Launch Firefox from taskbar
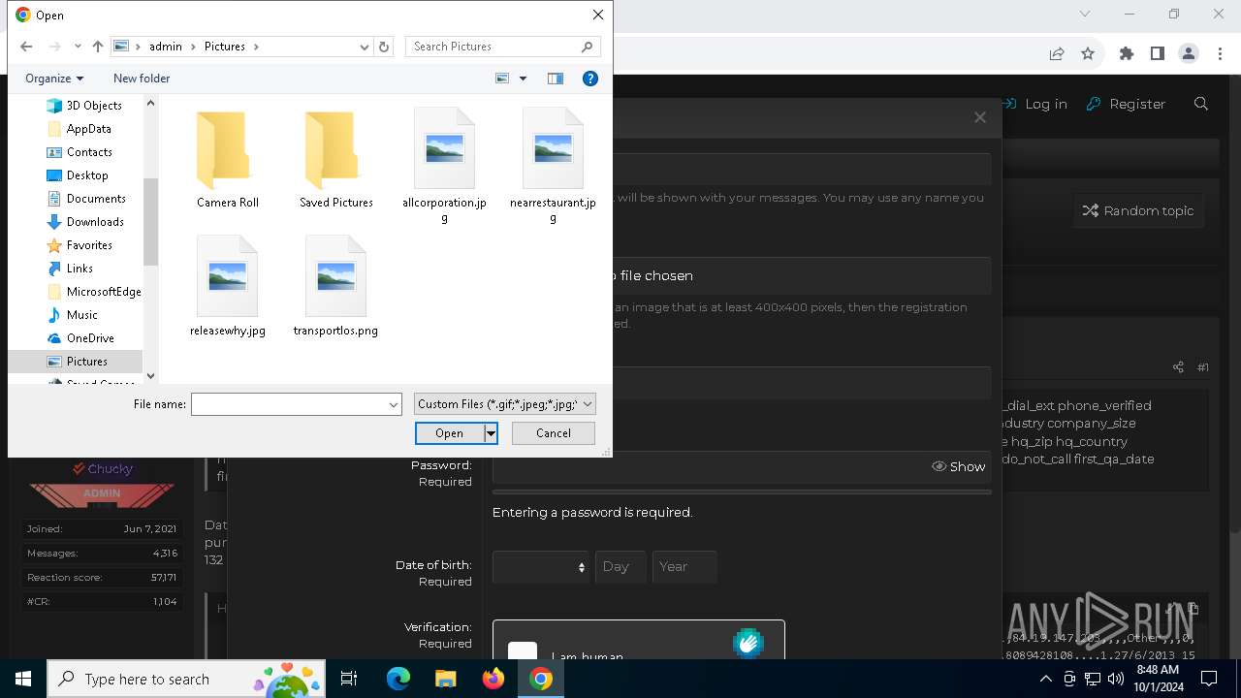Screen dimensions: 1241x698 (493, 679)
